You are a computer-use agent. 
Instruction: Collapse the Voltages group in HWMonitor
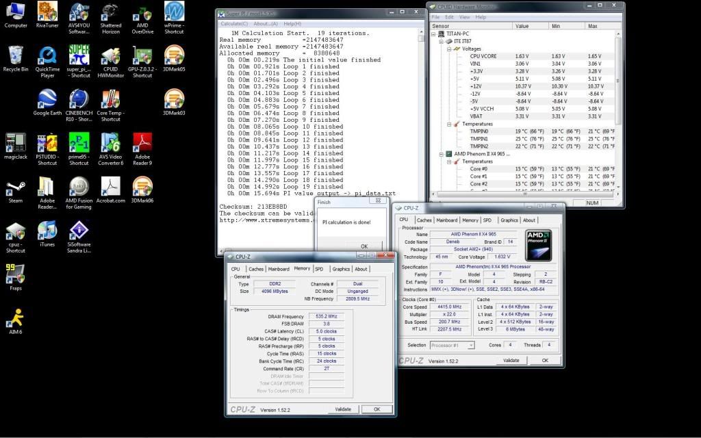(x=449, y=49)
